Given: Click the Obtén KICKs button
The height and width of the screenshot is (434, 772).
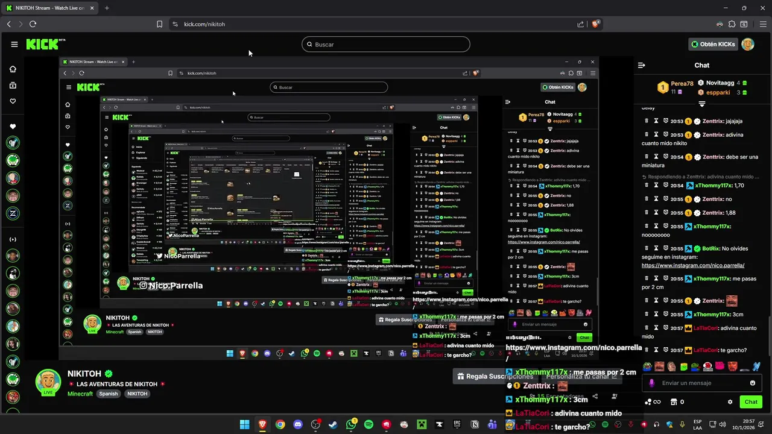Looking at the screenshot, I should tap(713, 44).
